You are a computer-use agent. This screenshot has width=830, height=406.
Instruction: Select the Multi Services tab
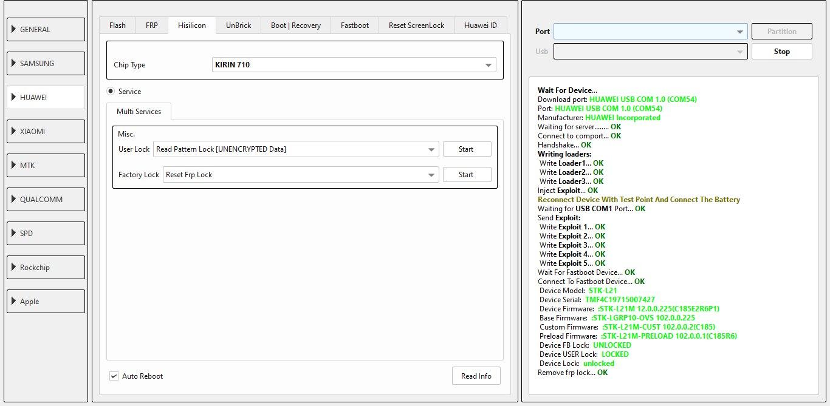pos(139,112)
